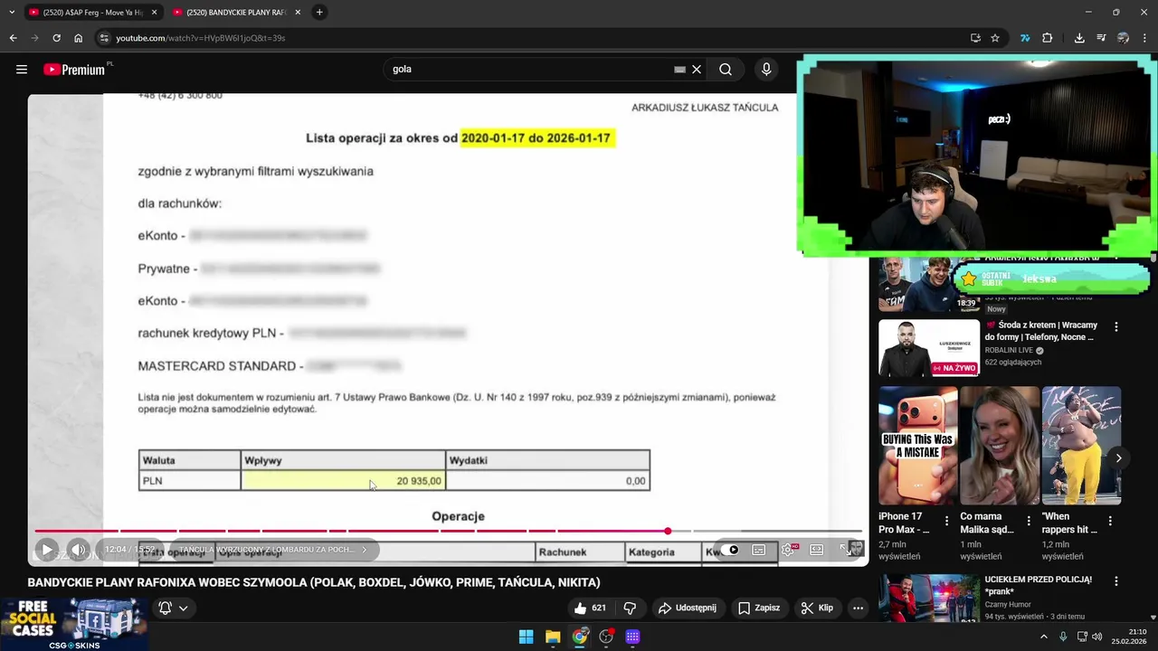This screenshot has width=1158, height=651.
Task: View site information icon in address bar
Action: 104,38
